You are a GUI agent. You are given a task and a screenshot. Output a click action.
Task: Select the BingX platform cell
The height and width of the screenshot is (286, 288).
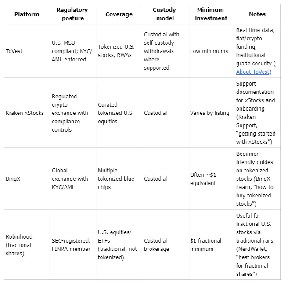[14, 179]
